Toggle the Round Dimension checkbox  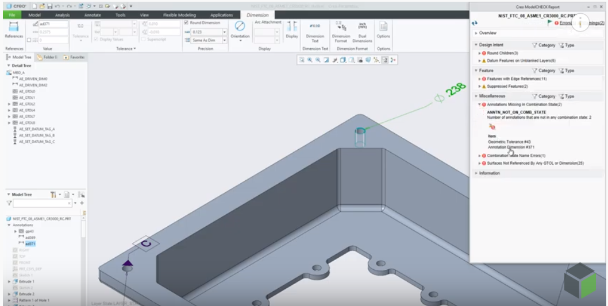click(186, 23)
